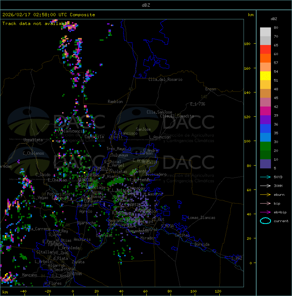The width and height of the screenshot is (292, 296).
Task: Click the 'Clla.del_Rosario' map label
Action: 165,79
